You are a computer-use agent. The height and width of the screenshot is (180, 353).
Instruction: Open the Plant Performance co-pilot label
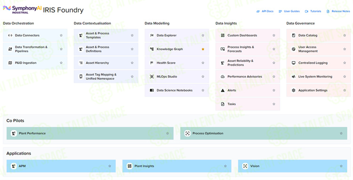click(x=32, y=133)
